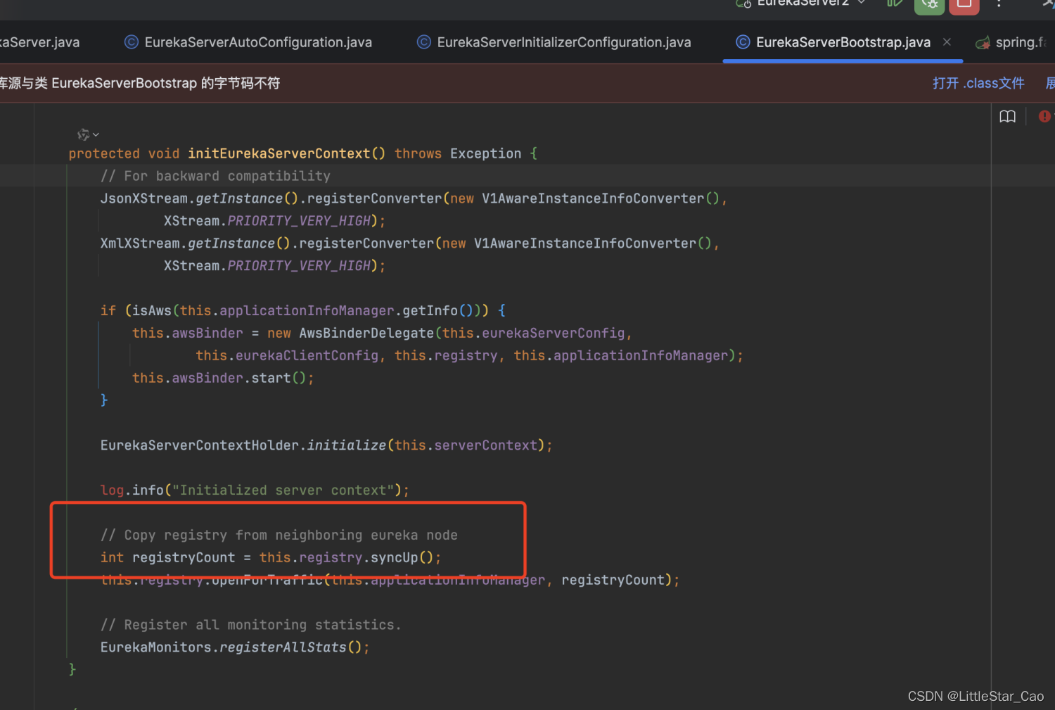Click the AI assistant icon above initEurekaServerContext
Viewport: 1055px width, 710px height.
[x=83, y=134]
